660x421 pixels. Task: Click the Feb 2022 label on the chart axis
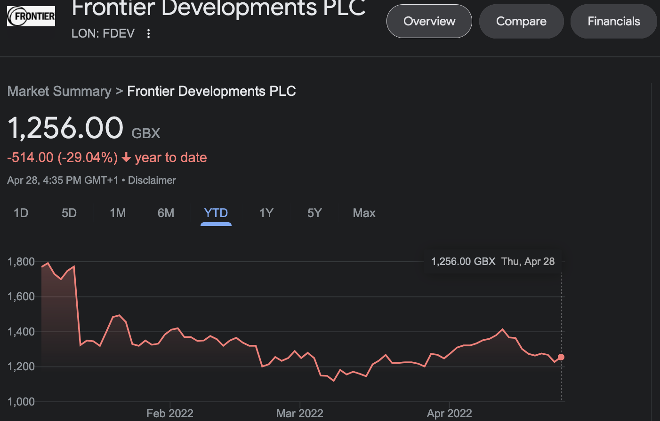click(170, 413)
